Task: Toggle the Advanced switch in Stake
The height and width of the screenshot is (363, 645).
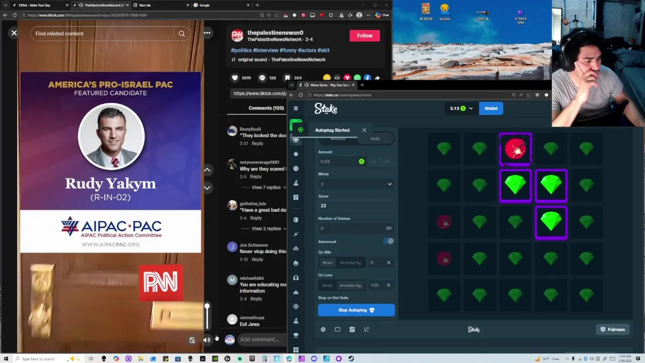Action: pyautogui.click(x=389, y=241)
